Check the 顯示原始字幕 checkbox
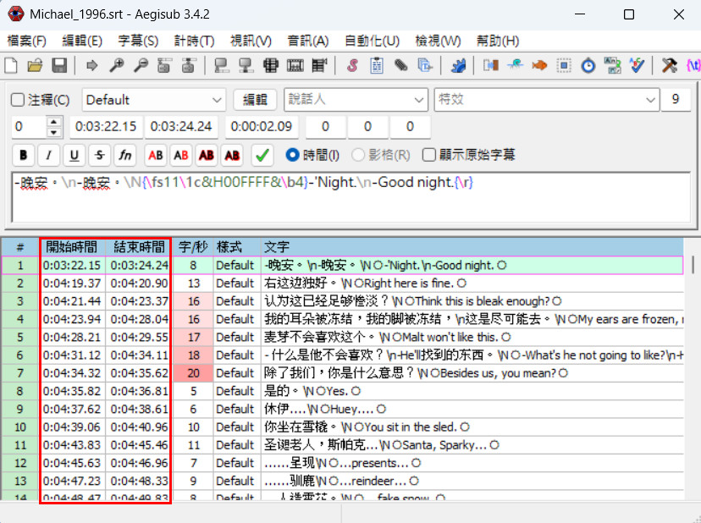 click(430, 155)
